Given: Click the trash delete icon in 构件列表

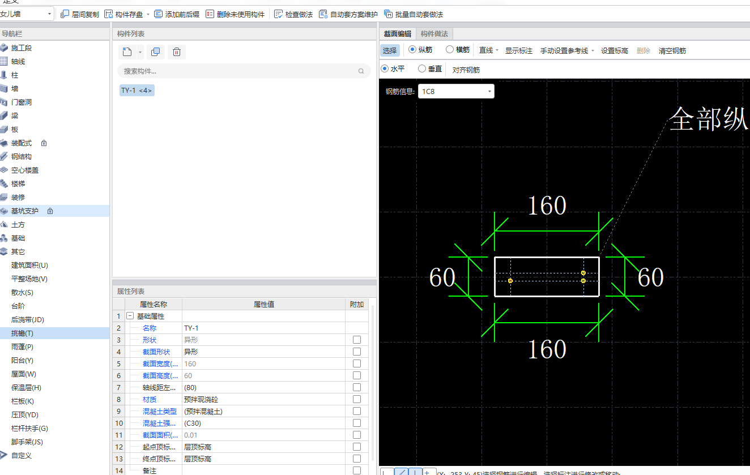Looking at the screenshot, I should [x=177, y=52].
